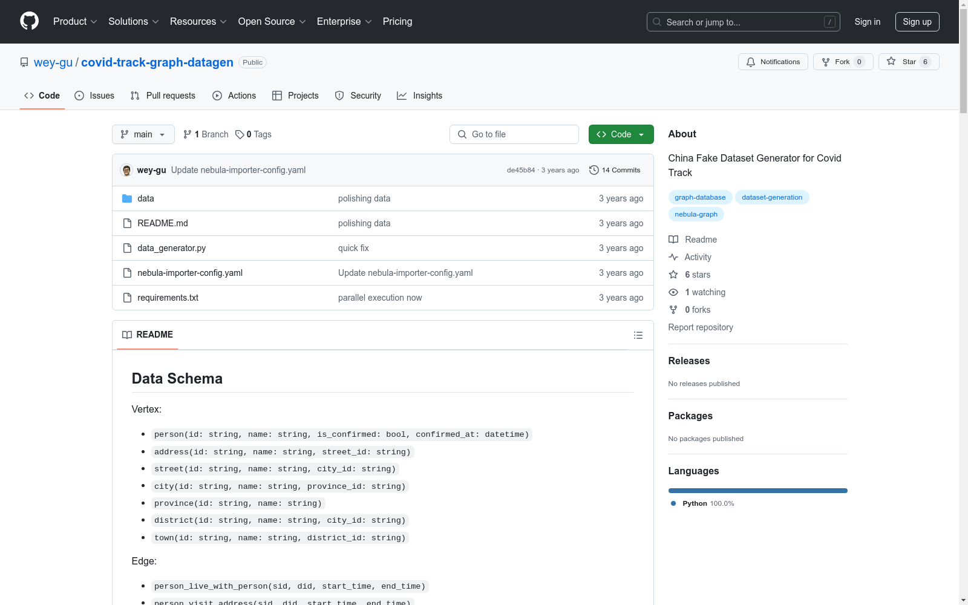Open the Python 100.0% language link
968x605 pixels.
pos(702,503)
